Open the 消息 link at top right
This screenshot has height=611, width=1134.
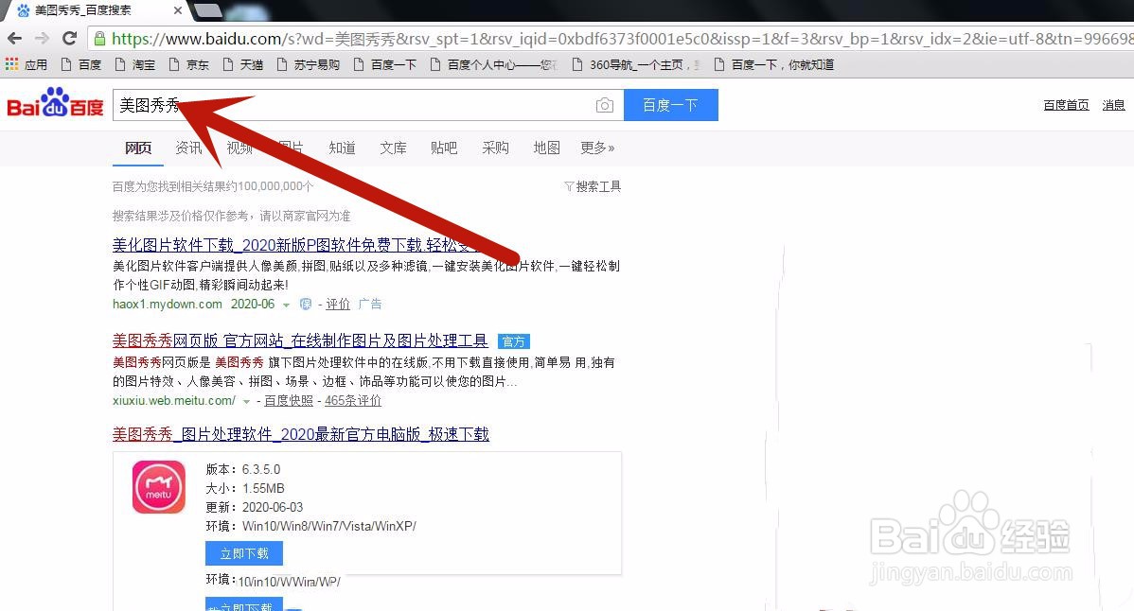[x=1113, y=105]
